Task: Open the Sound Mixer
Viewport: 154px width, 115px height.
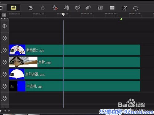Action: (67, 8)
